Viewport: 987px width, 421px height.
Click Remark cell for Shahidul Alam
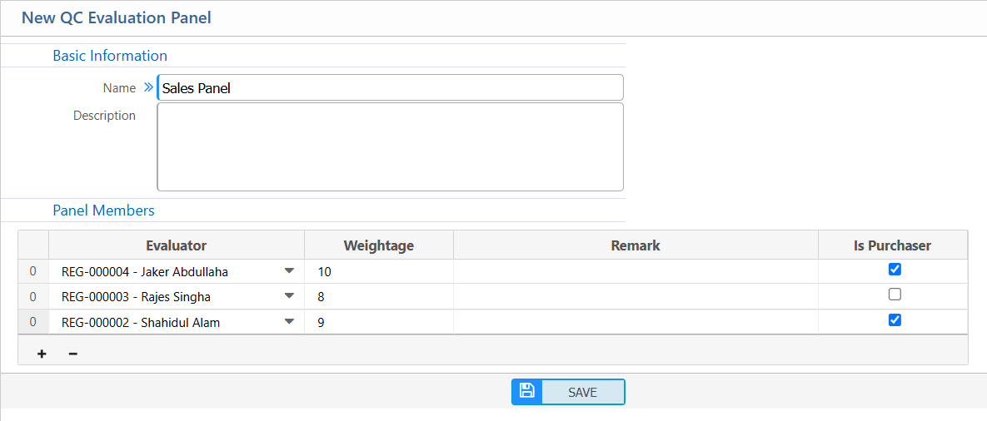pyautogui.click(x=636, y=322)
